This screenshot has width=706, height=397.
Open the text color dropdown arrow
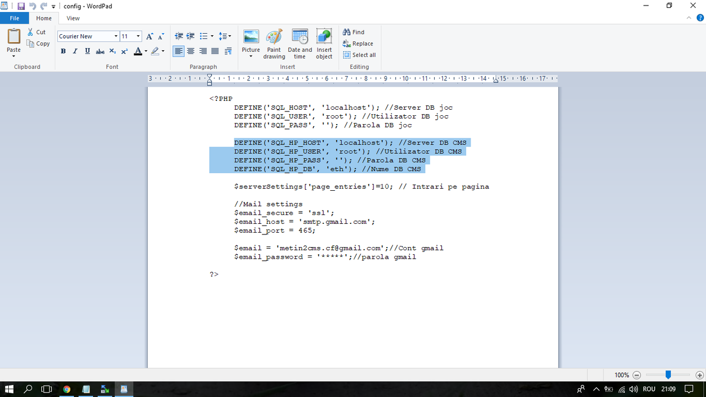click(x=146, y=51)
